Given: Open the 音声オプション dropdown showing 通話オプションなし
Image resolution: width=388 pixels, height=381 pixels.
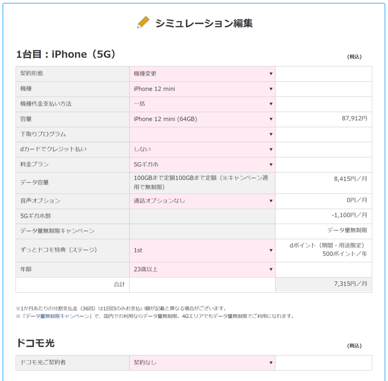Looking at the screenshot, I should (202, 201).
